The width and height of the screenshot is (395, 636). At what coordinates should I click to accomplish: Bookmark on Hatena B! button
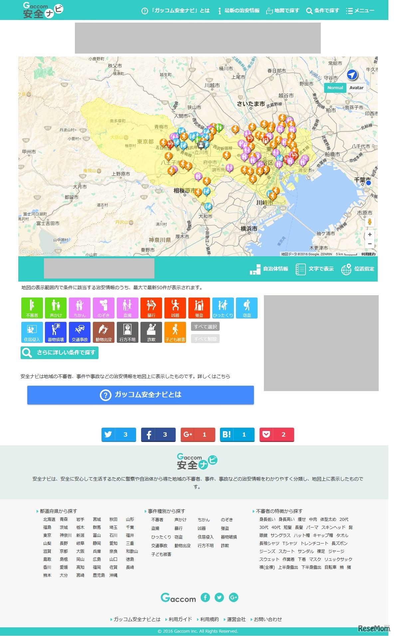coord(237,435)
